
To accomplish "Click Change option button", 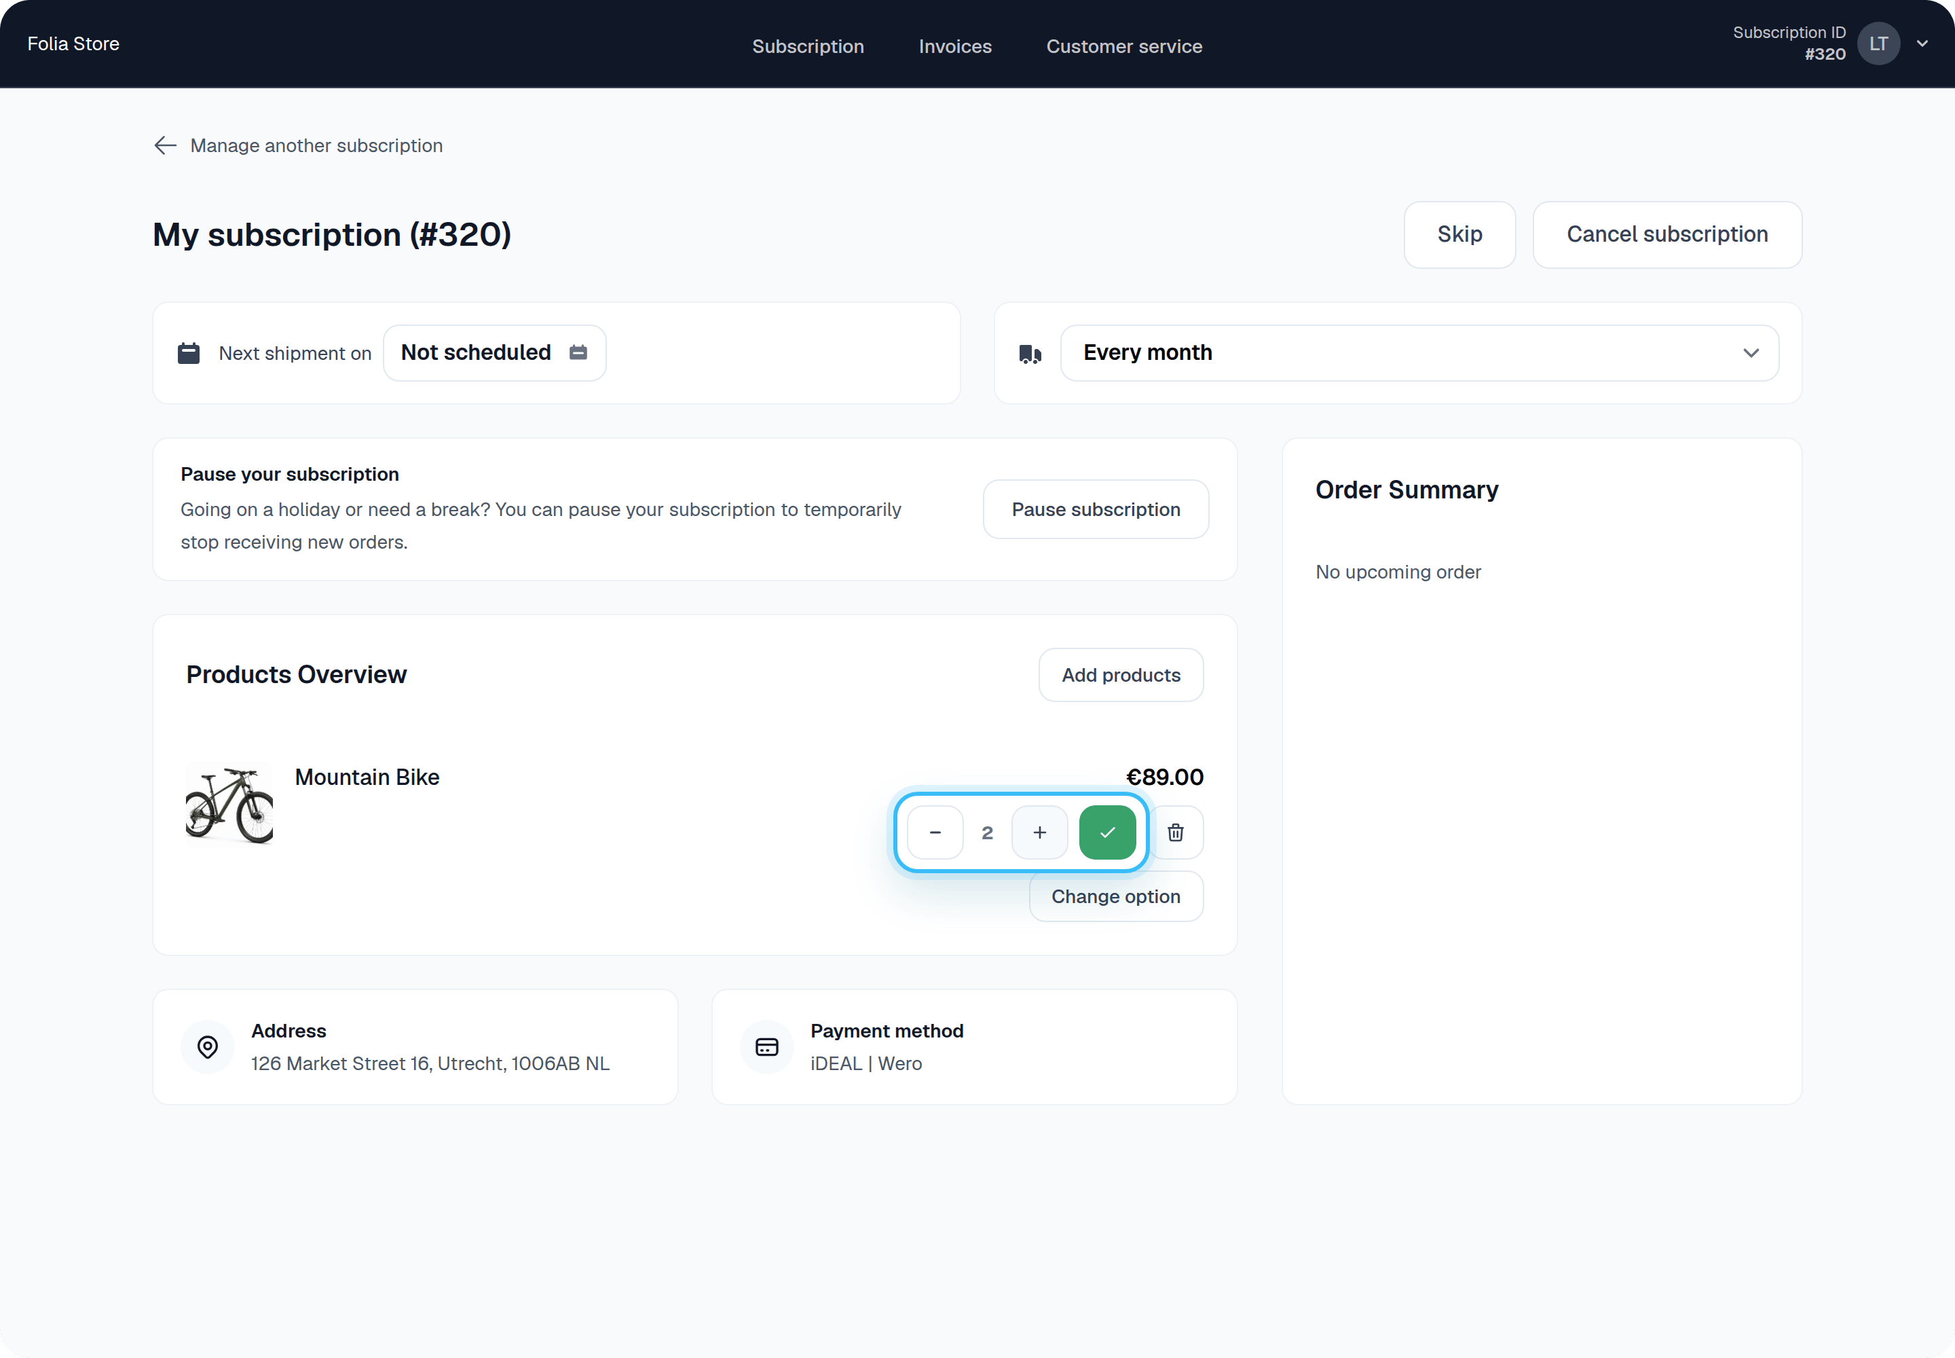I will point(1115,896).
